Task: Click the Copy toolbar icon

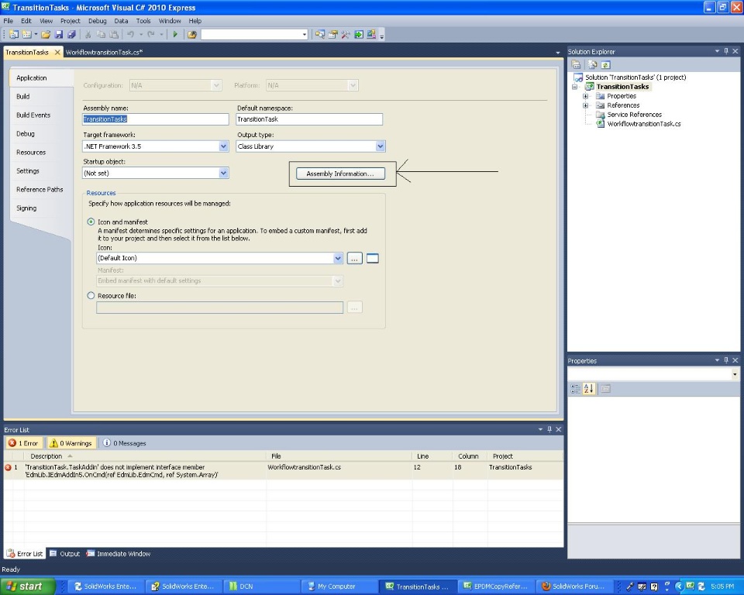Action: pos(101,34)
